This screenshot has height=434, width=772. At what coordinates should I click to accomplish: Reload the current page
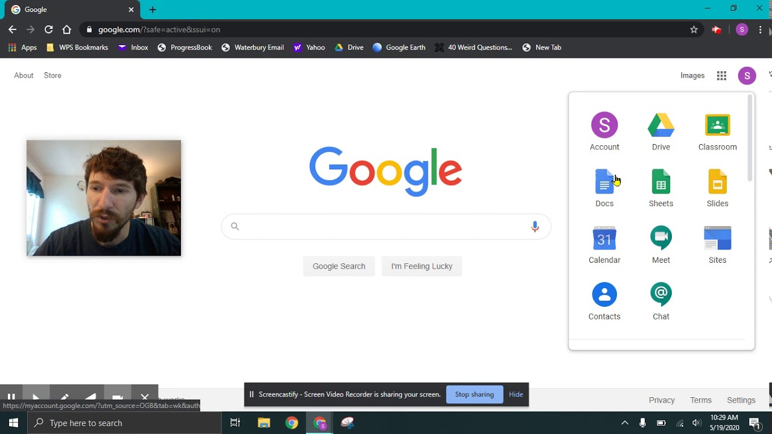click(x=49, y=30)
